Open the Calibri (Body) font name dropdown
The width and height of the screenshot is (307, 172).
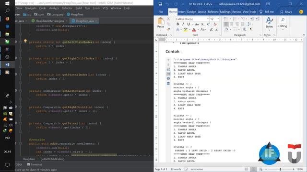tap(208, 19)
